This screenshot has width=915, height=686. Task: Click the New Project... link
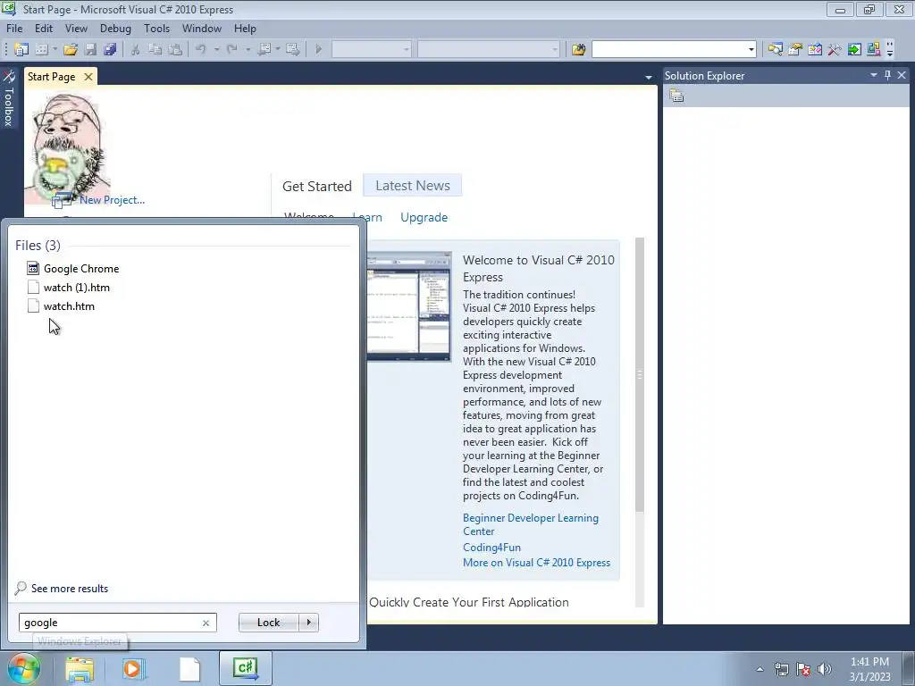tap(112, 199)
